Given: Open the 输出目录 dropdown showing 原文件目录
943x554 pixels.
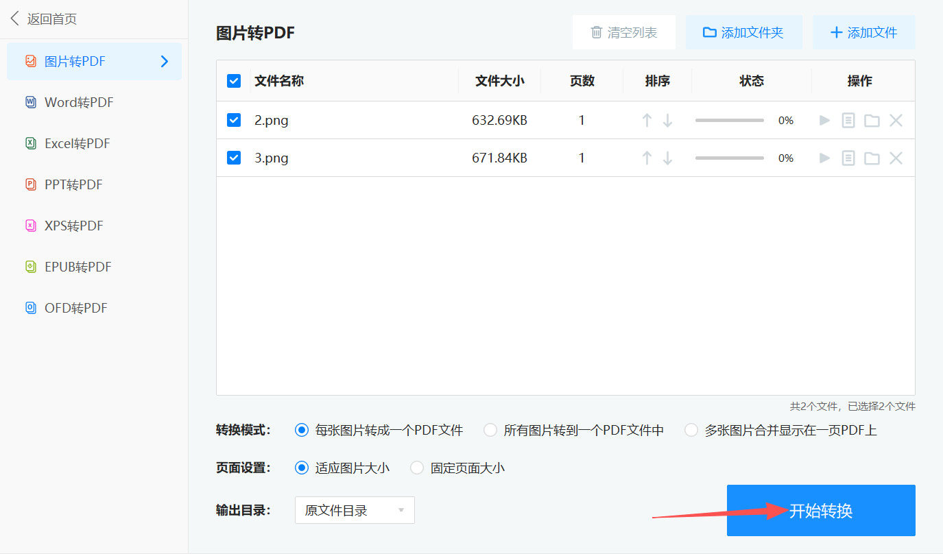Looking at the screenshot, I should pos(354,509).
